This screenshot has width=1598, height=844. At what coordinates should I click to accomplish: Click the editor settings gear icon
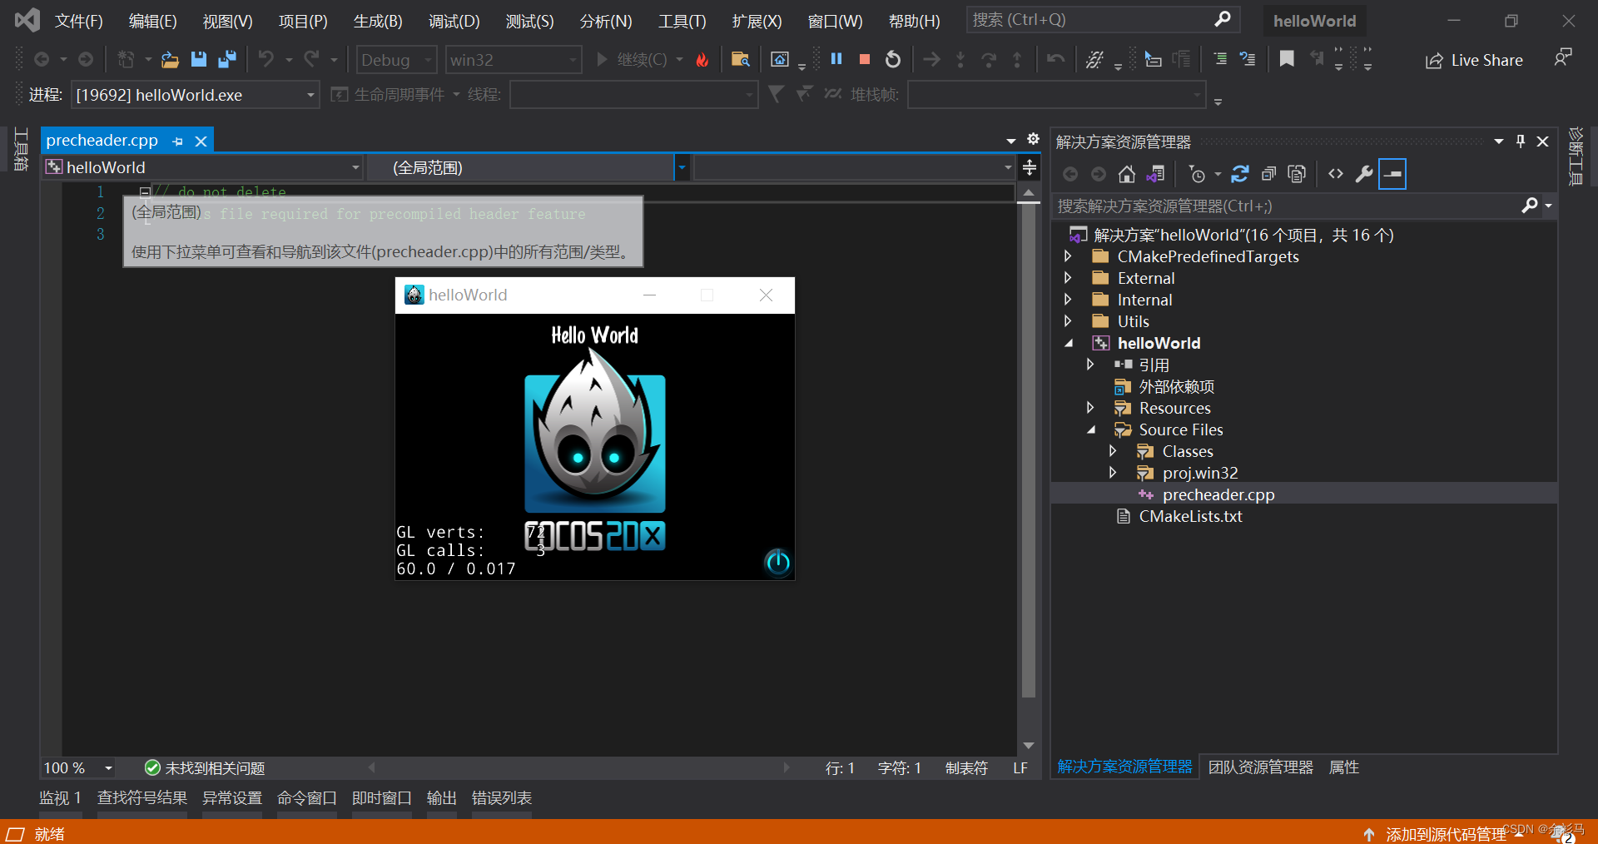1033,139
